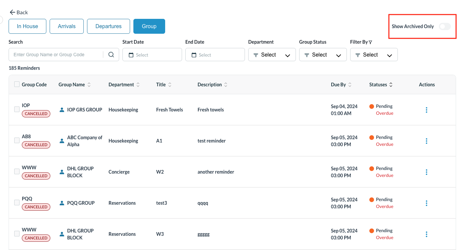Sort reminders by Statuses column
Viewport: 466px width, 250px height.
tap(391, 85)
